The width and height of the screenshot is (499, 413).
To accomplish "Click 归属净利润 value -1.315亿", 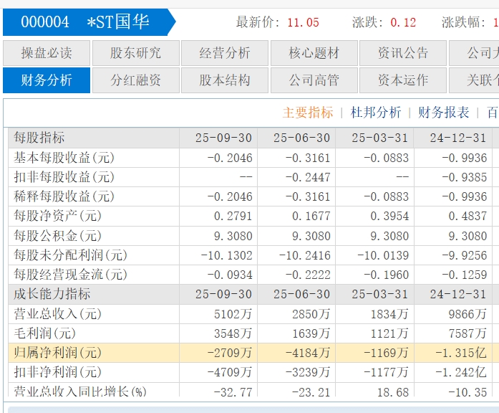I will [x=462, y=353].
